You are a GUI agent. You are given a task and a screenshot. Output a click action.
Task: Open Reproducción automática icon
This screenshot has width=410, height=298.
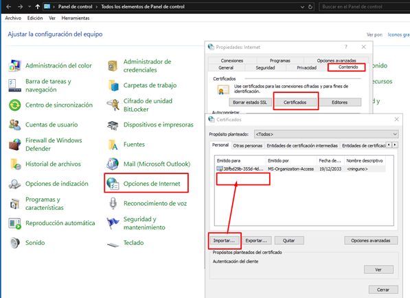point(14,223)
